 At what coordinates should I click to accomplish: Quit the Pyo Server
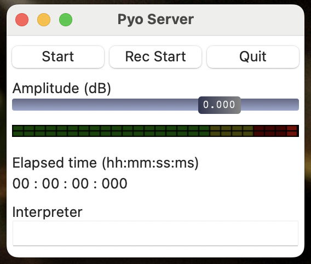point(253,57)
